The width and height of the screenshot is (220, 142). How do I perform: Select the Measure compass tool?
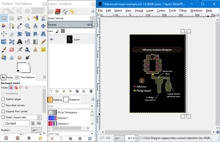coord(35,26)
